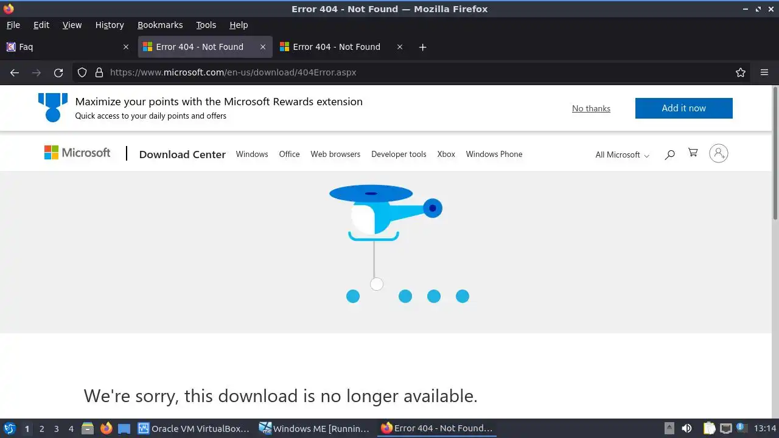Open the Windows Phone navigation link
Viewport: 779px width, 438px height.
494,154
